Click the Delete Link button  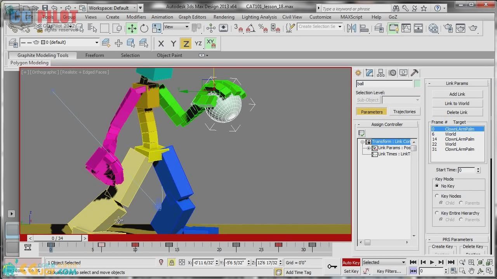[x=457, y=112]
